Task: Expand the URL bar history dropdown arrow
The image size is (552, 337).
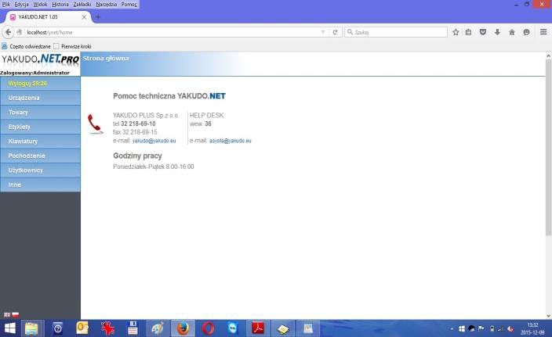Action: click(x=324, y=32)
